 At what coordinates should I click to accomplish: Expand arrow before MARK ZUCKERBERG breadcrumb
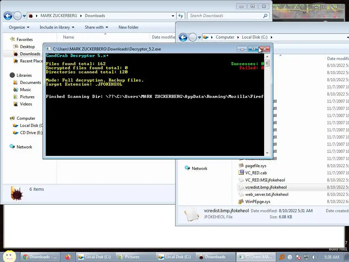point(36,16)
